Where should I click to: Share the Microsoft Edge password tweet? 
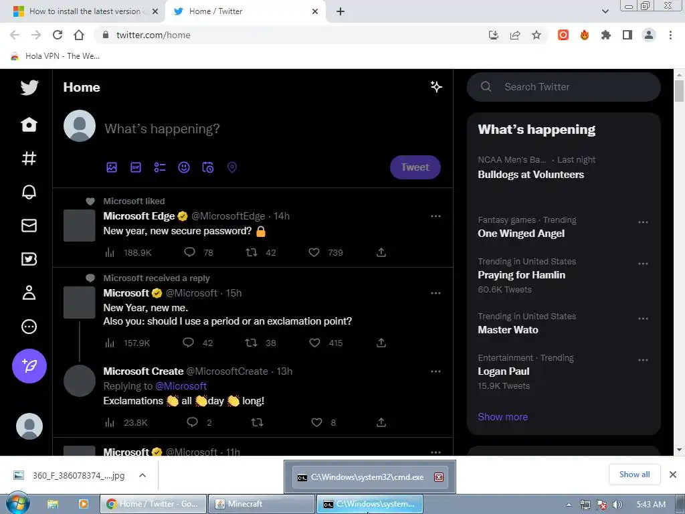coord(381,252)
